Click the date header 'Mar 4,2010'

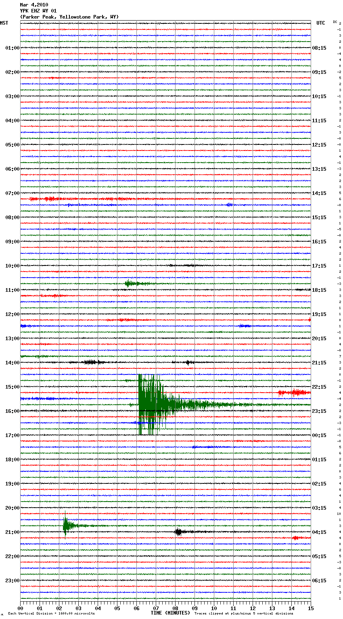click(x=34, y=5)
